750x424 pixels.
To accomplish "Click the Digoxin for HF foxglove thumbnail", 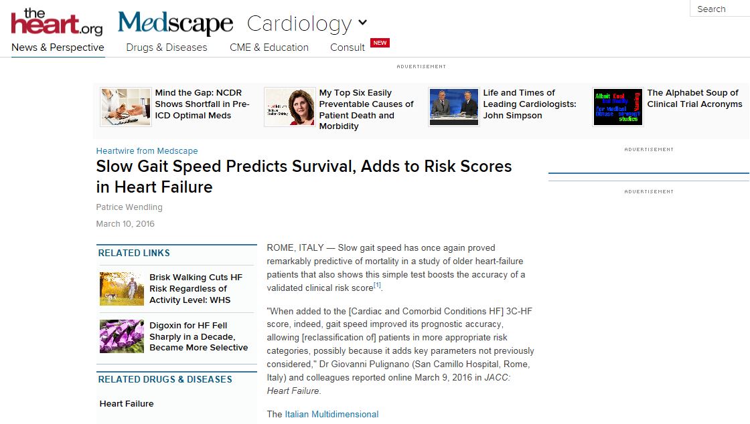I will (x=121, y=336).
